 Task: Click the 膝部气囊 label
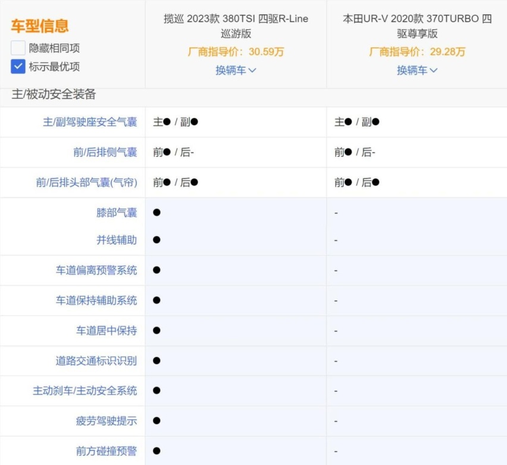point(117,213)
